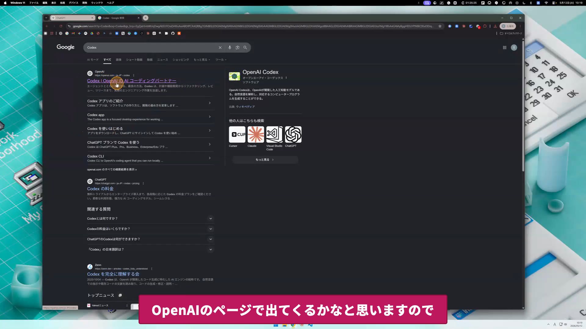Open the macOS Wi-Fi status icon

[546, 3]
